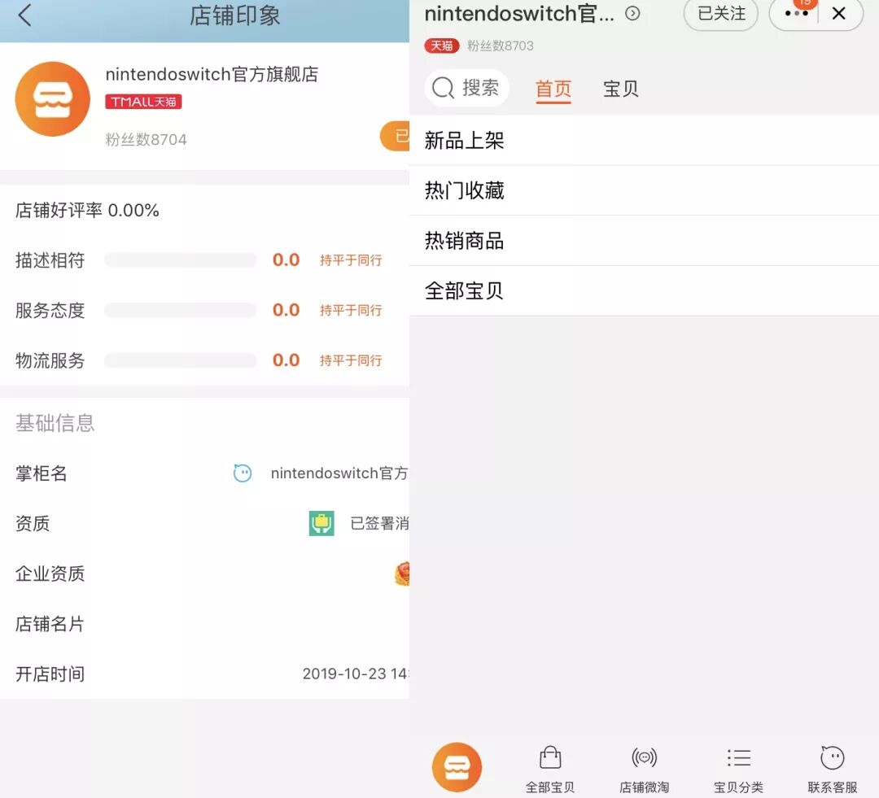The image size is (879, 798).
Task: Tap the orange store avatar in 店铺印象
Action: [53, 98]
